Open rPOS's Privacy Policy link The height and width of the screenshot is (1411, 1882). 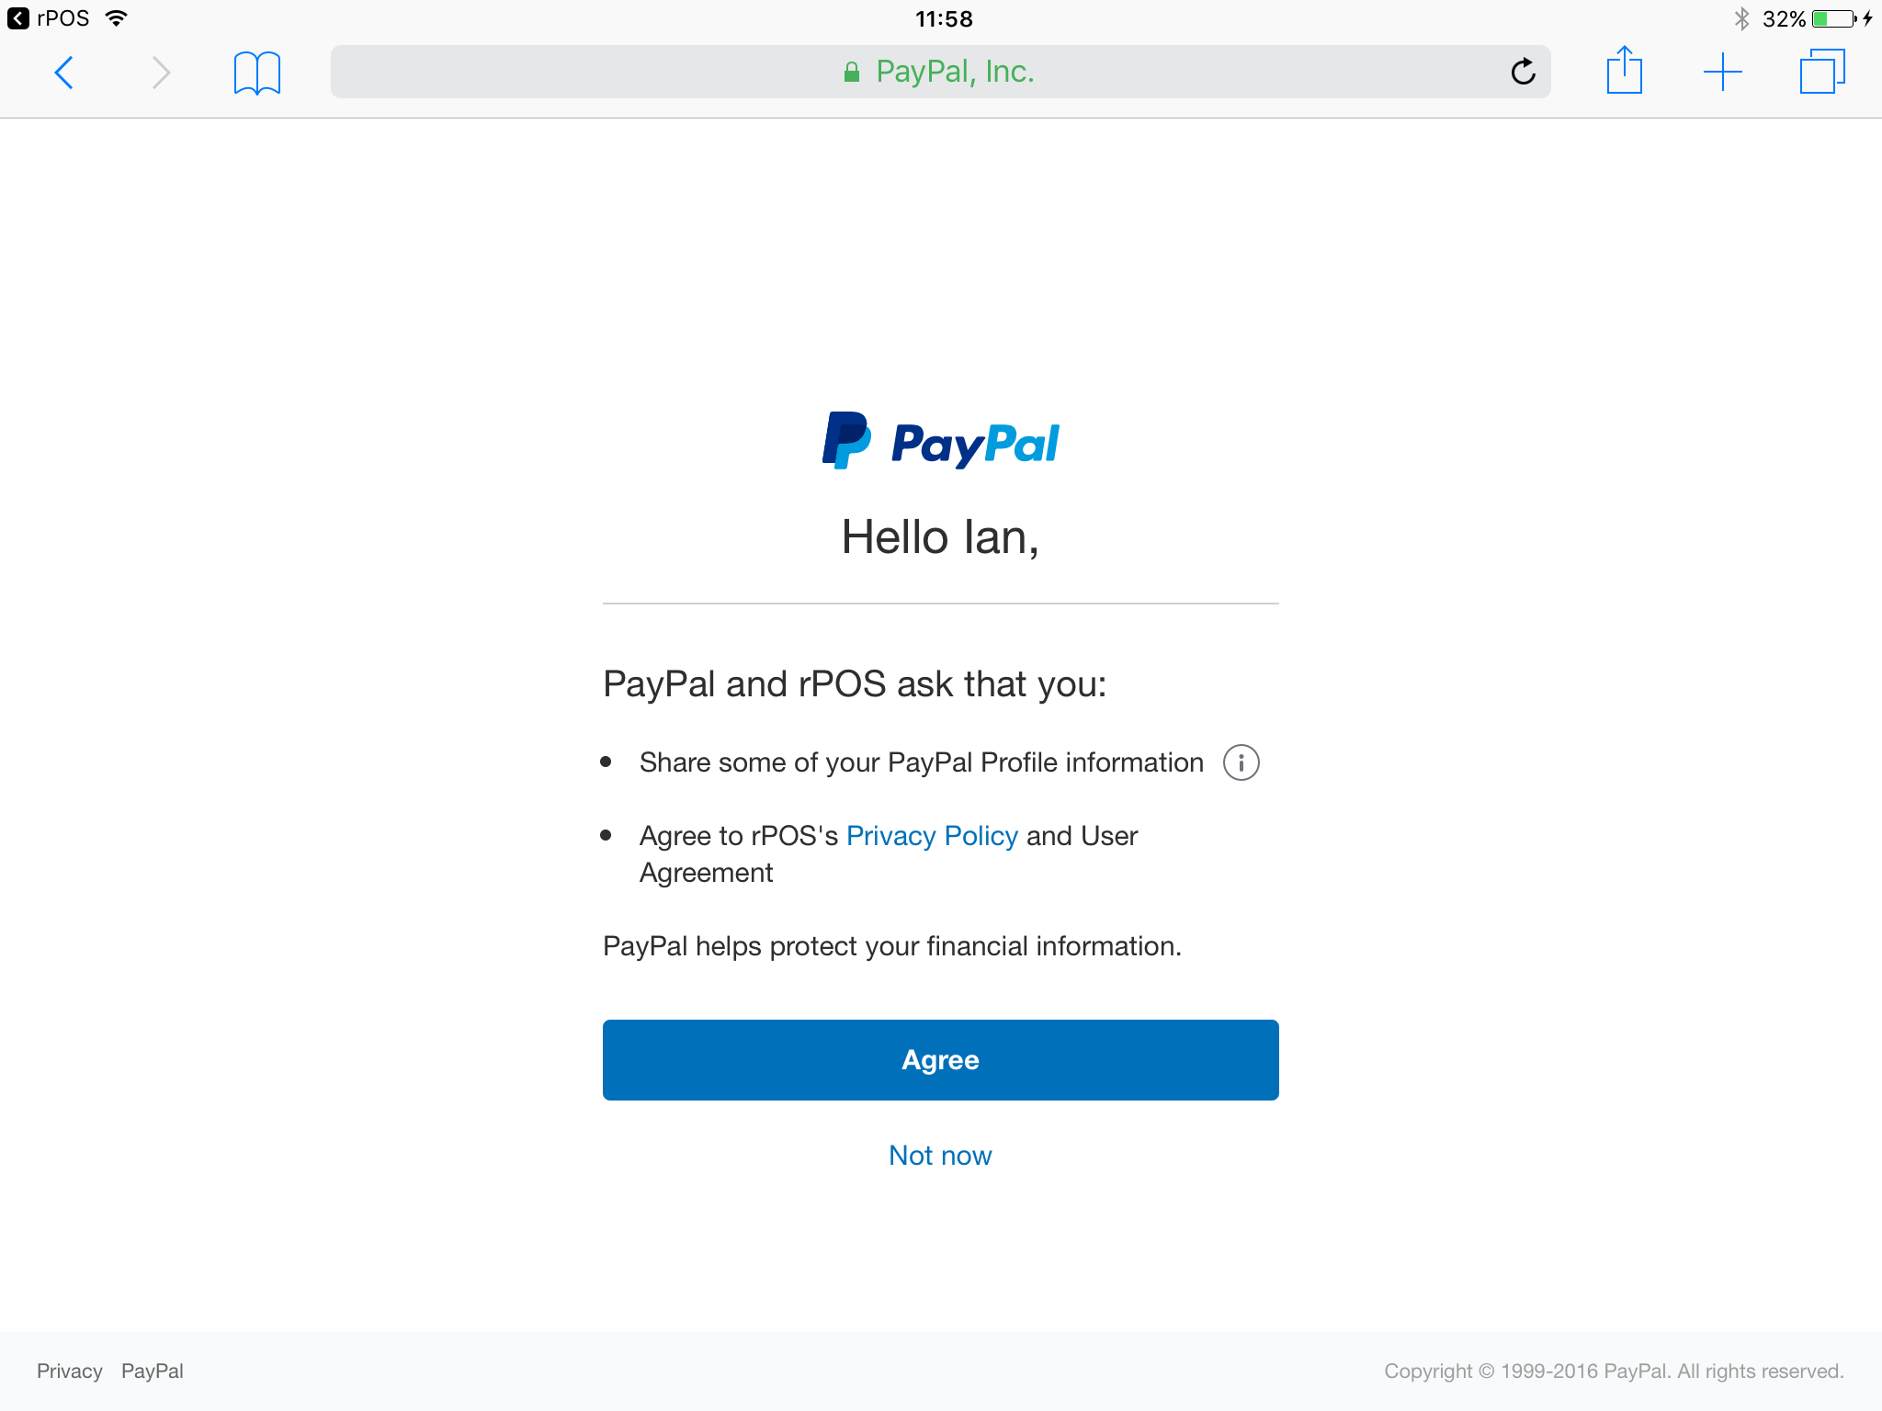(x=932, y=836)
